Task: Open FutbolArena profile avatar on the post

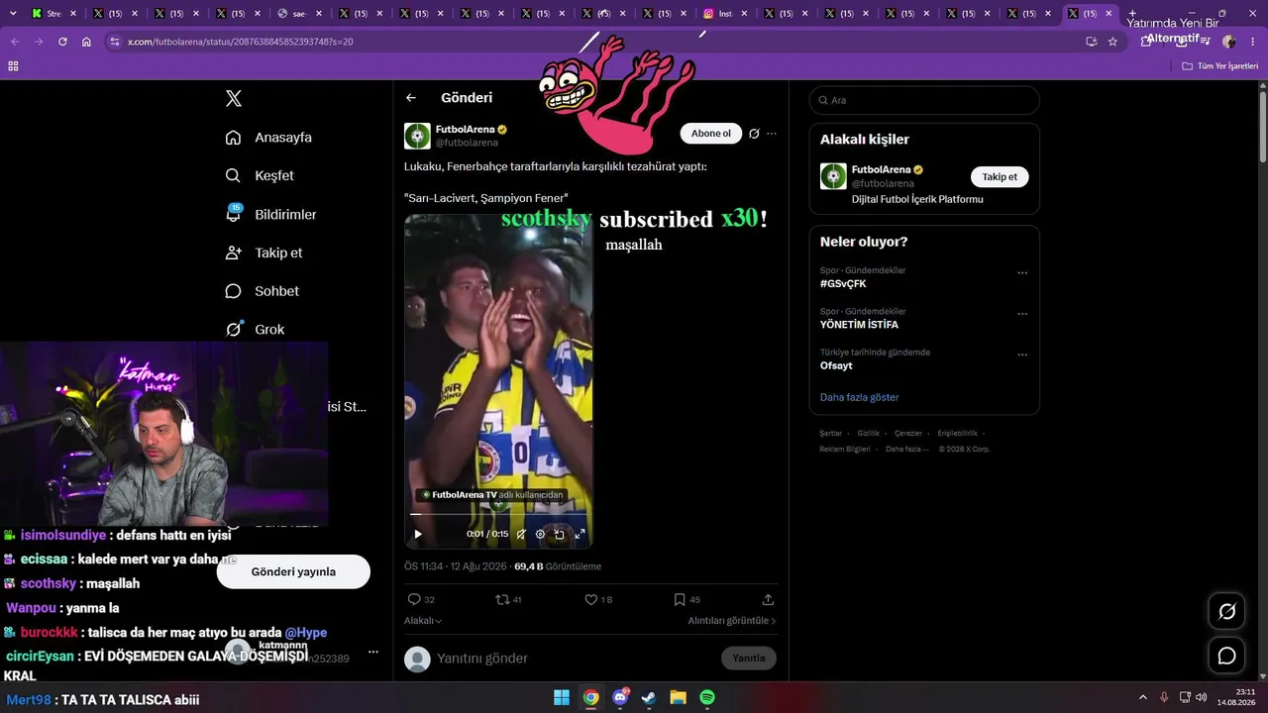Action: pyautogui.click(x=417, y=136)
